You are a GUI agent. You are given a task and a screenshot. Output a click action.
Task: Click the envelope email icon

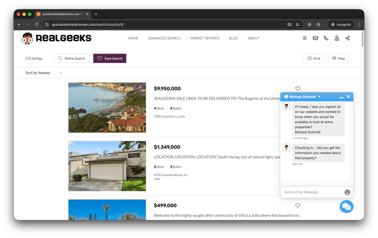[315, 38]
